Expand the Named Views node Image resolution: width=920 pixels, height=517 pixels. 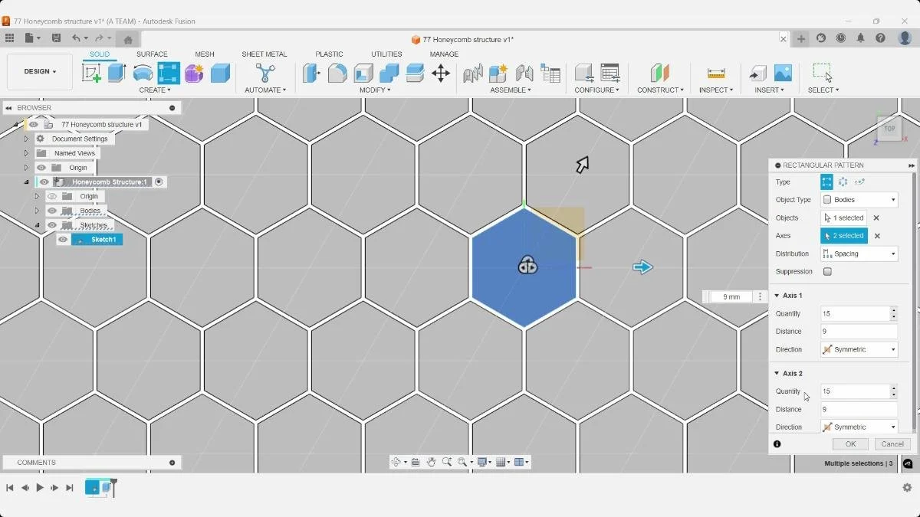26,153
